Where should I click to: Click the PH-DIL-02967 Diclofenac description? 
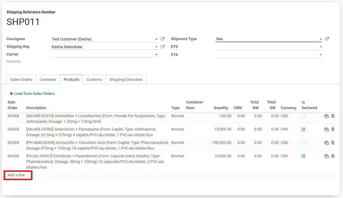pos(95,162)
